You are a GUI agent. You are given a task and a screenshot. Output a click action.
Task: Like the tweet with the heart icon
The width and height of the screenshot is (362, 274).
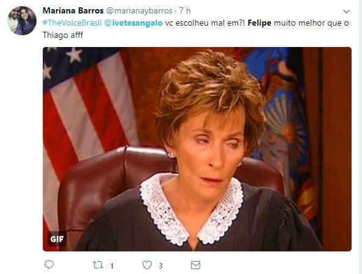tap(147, 265)
